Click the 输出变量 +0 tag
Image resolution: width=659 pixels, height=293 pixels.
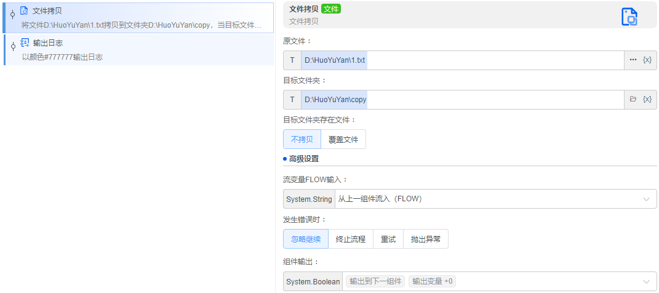pyautogui.click(x=432, y=281)
